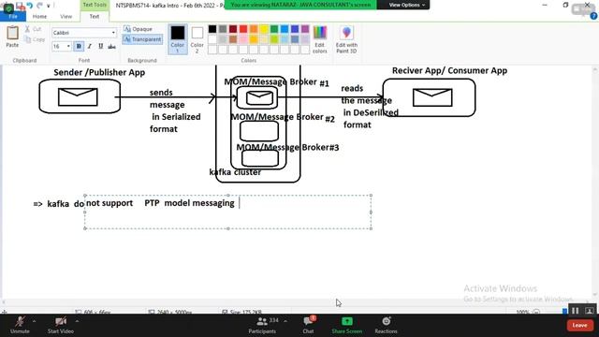
Task: Switch to the View ribbon tab
Action: 66,17
